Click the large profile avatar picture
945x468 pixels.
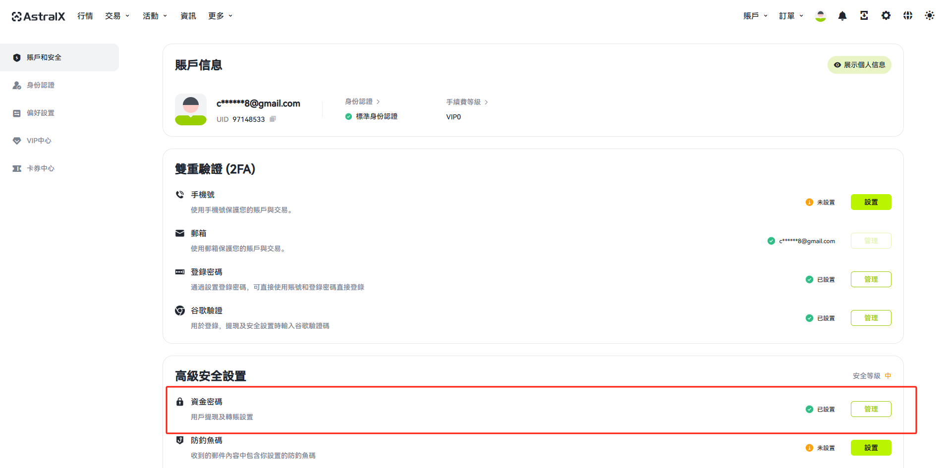pos(191,109)
